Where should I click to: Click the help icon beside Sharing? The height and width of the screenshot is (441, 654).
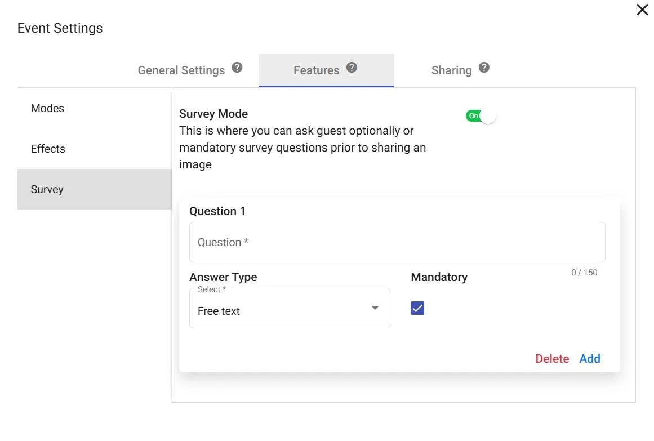(484, 68)
